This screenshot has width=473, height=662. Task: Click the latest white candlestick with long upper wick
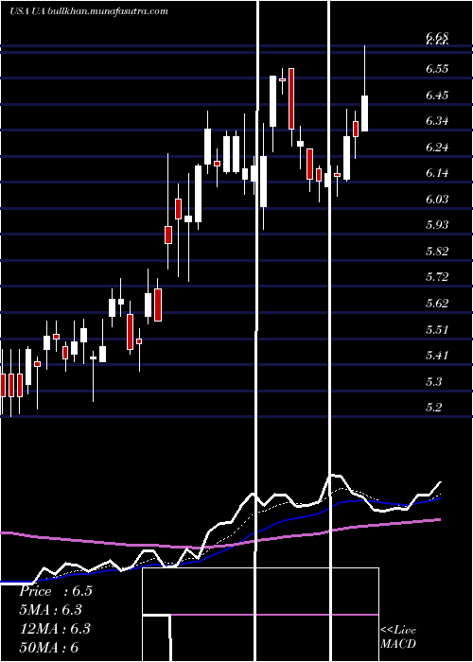(364, 113)
